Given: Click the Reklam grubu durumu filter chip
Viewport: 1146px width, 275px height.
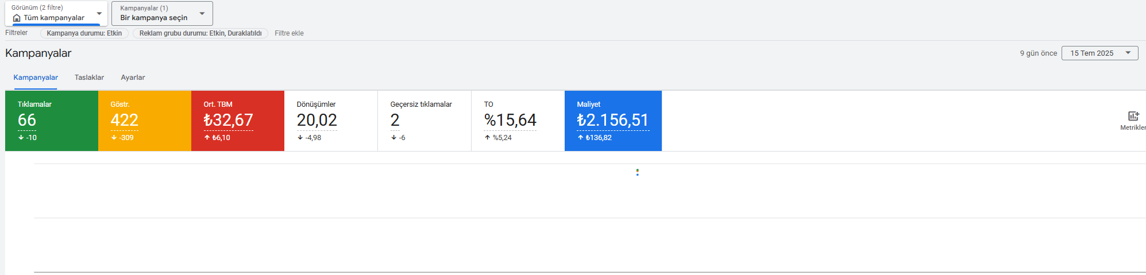Looking at the screenshot, I should [x=200, y=33].
